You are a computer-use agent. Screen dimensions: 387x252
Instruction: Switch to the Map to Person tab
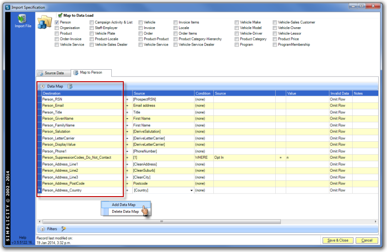pos(91,72)
